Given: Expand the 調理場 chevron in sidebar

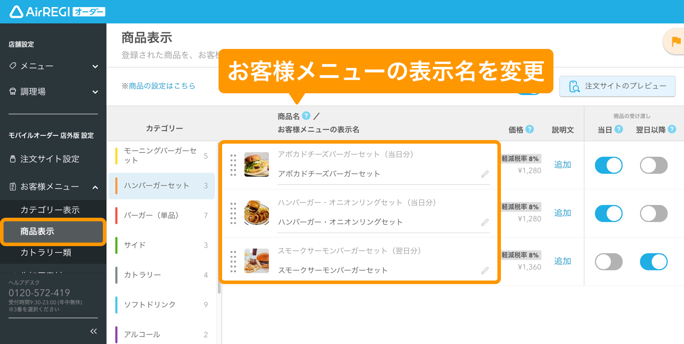Looking at the screenshot, I should [x=95, y=92].
